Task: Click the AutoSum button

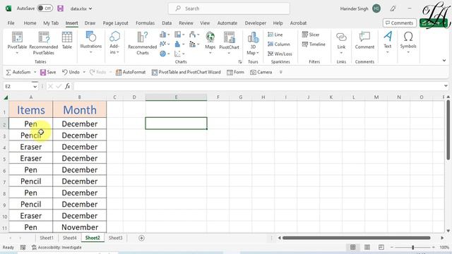Action: click(x=18, y=72)
